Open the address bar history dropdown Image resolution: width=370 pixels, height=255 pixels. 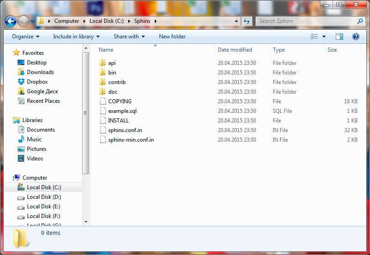[x=236, y=21]
